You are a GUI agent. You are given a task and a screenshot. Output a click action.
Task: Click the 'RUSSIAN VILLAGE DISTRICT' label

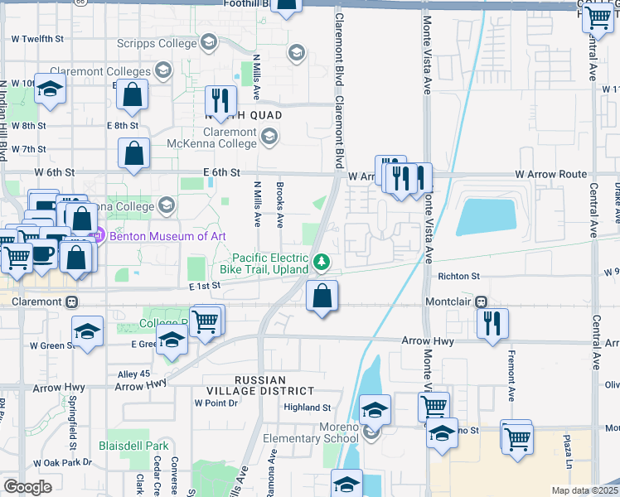(x=260, y=386)
